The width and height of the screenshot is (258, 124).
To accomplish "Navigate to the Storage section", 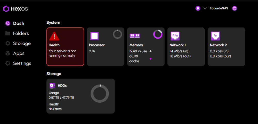I will [x=22, y=43].
